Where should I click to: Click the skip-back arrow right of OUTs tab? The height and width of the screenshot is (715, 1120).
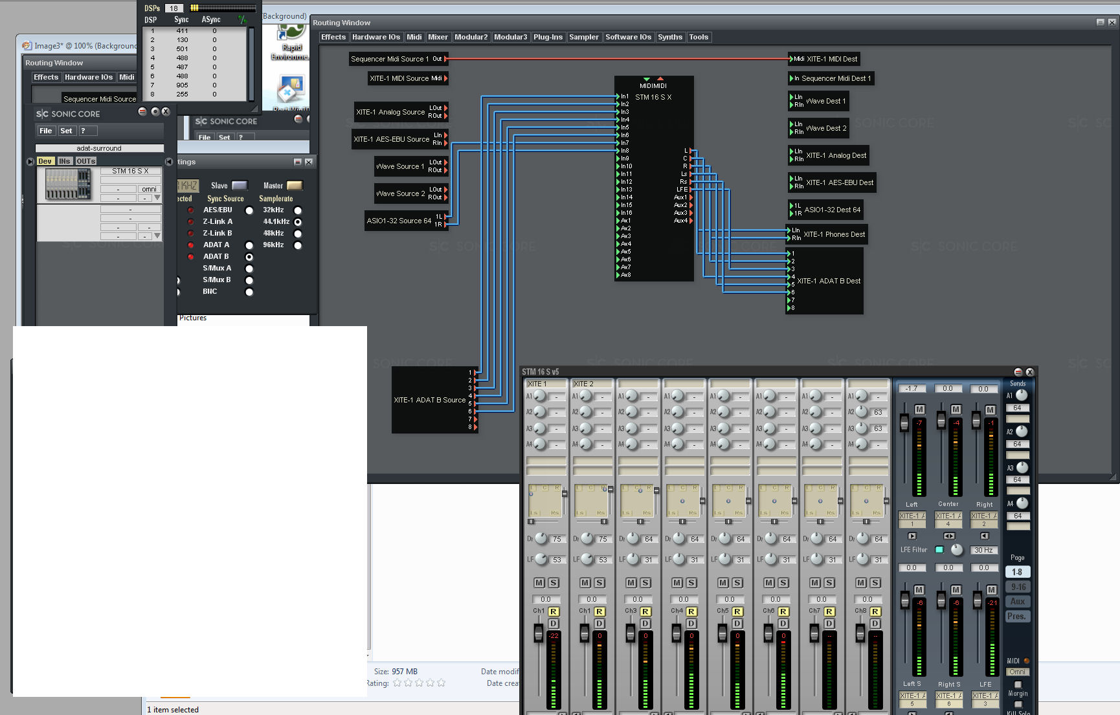169,162
